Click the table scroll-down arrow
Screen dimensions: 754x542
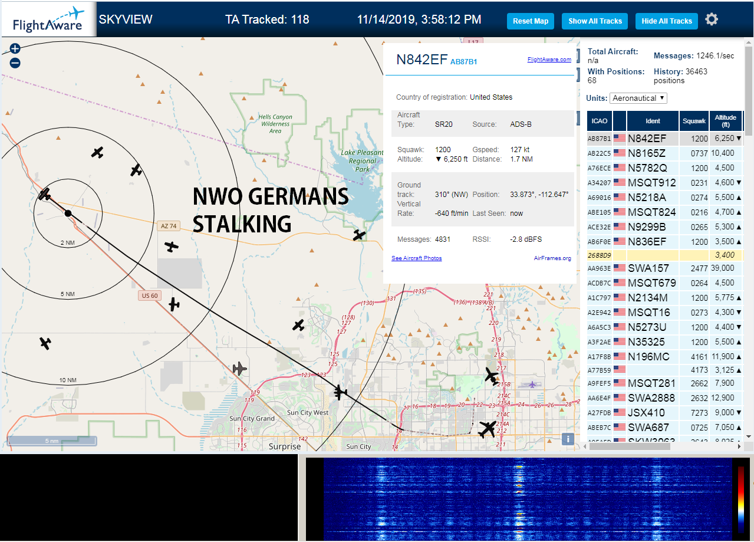click(749, 436)
